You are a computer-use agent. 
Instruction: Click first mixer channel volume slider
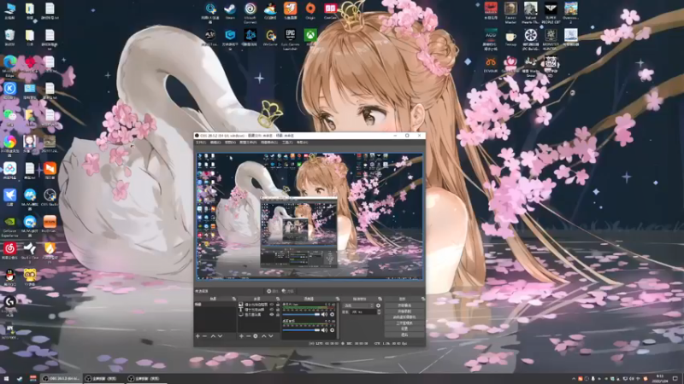[301, 314]
